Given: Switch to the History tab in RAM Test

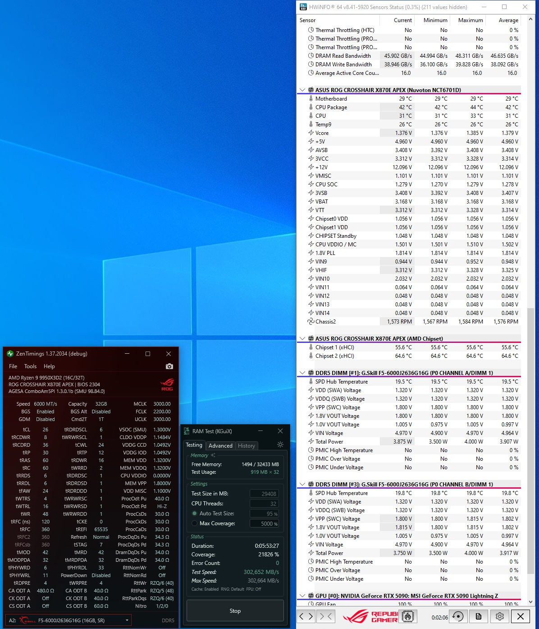Looking at the screenshot, I should point(247,446).
